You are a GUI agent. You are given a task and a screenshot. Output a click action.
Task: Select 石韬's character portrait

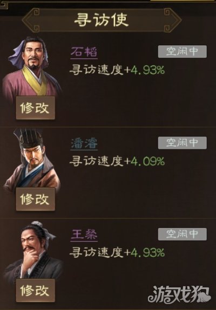[x=32, y=66]
